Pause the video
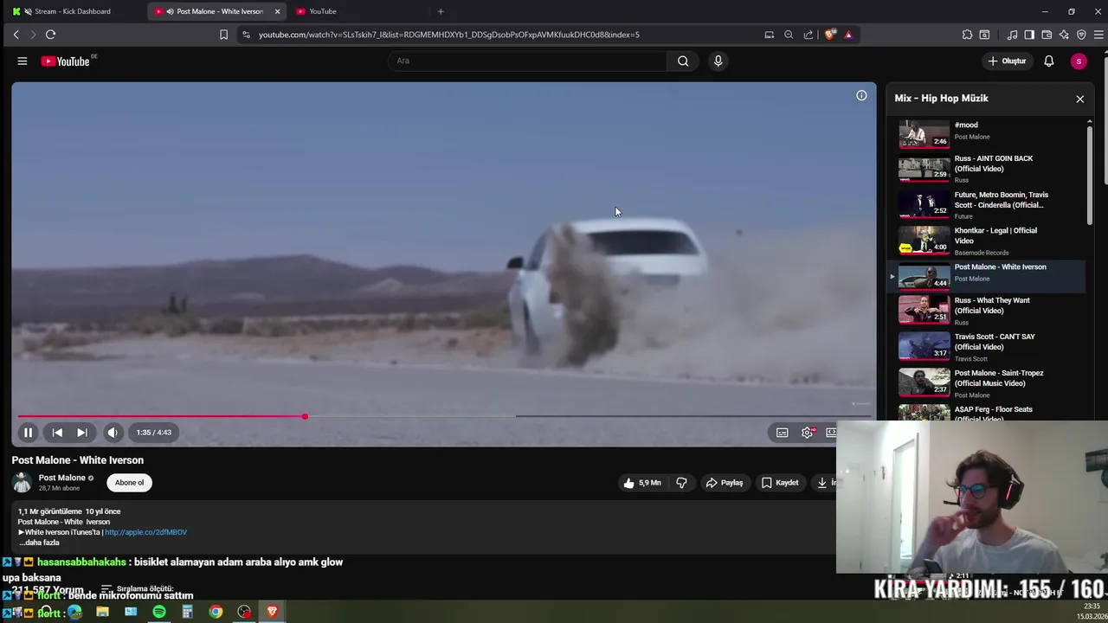Image resolution: width=1108 pixels, height=623 pixels. click(28, 433)
